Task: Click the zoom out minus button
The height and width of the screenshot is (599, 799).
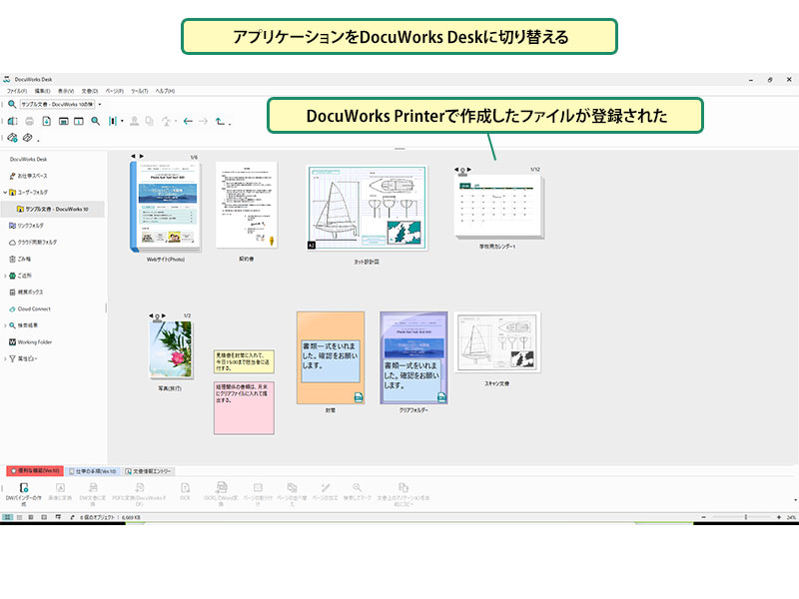Action: [x=704, y=517]
